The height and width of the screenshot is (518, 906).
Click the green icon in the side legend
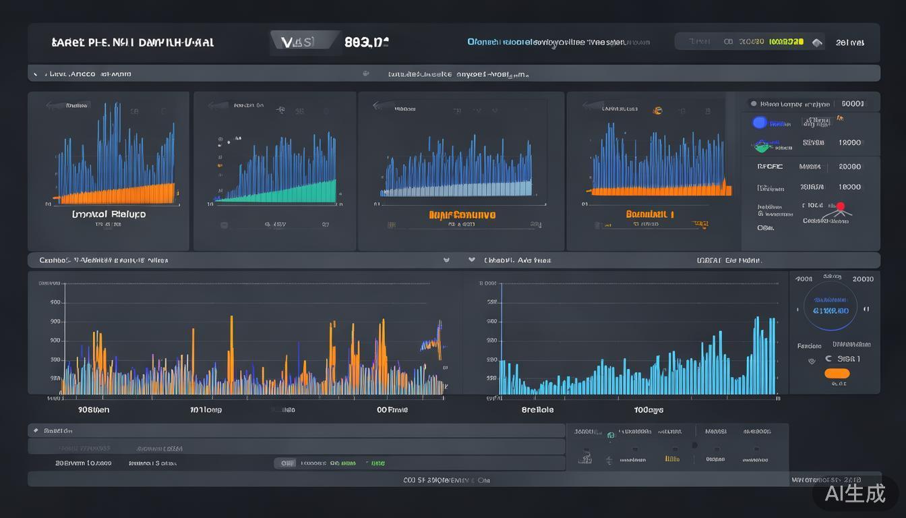pos(762,144)
